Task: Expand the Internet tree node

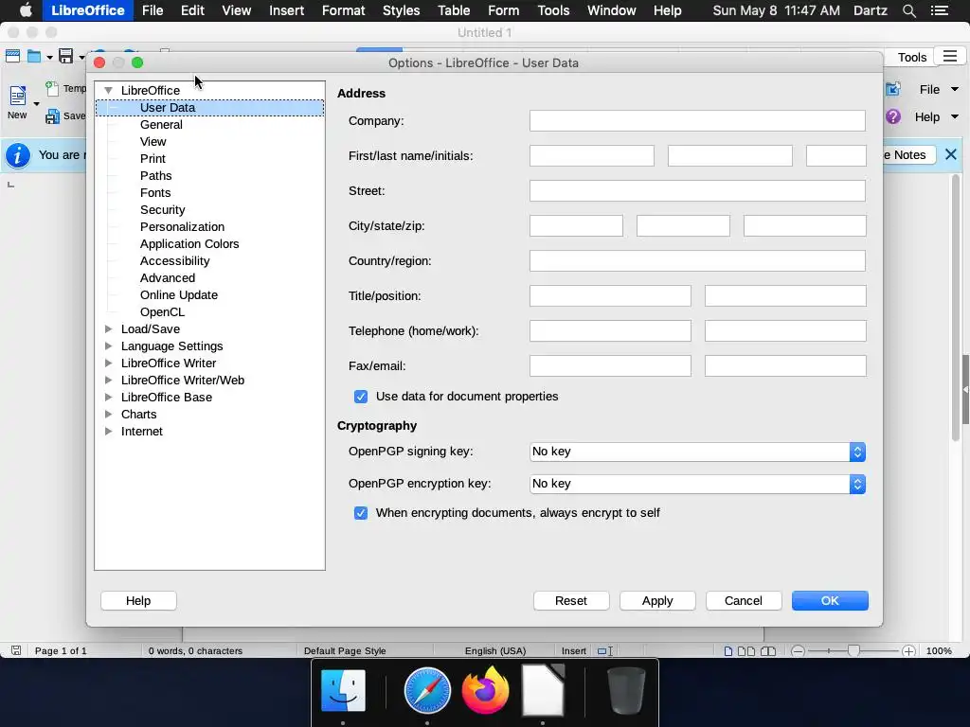Action: (x=109, y=431)
